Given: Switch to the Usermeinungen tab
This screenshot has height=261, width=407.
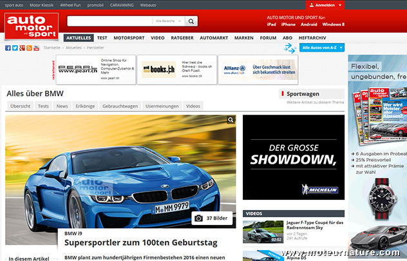Looking at the screenshot, I should 162,106.
